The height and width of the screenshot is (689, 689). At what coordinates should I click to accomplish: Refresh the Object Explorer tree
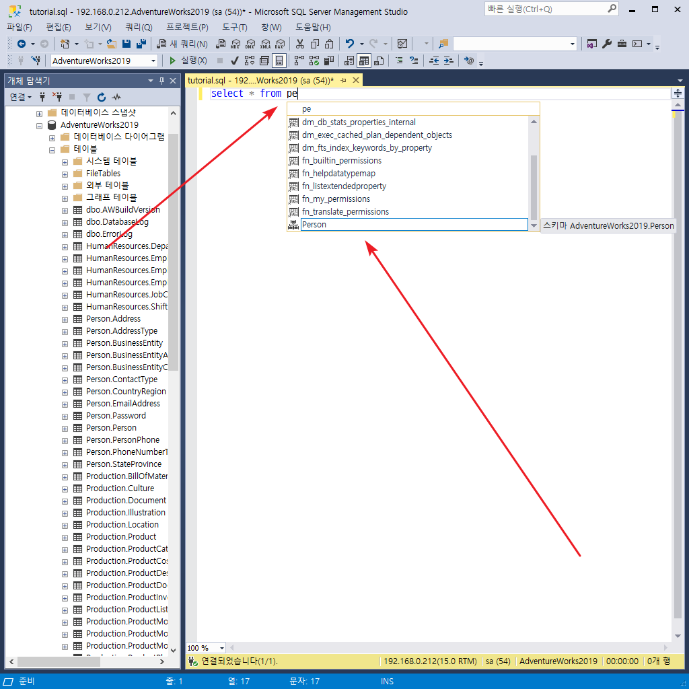(102, 97)
